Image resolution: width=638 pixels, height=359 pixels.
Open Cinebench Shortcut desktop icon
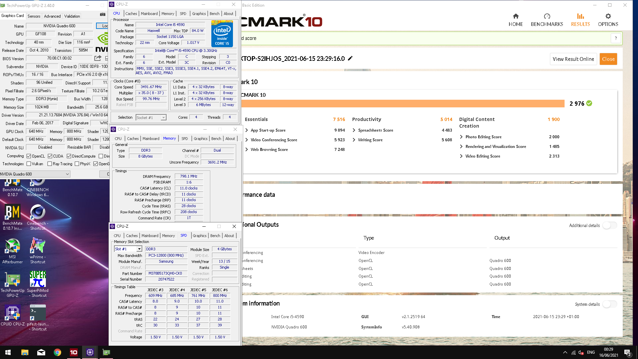click(x=38, y=217)
